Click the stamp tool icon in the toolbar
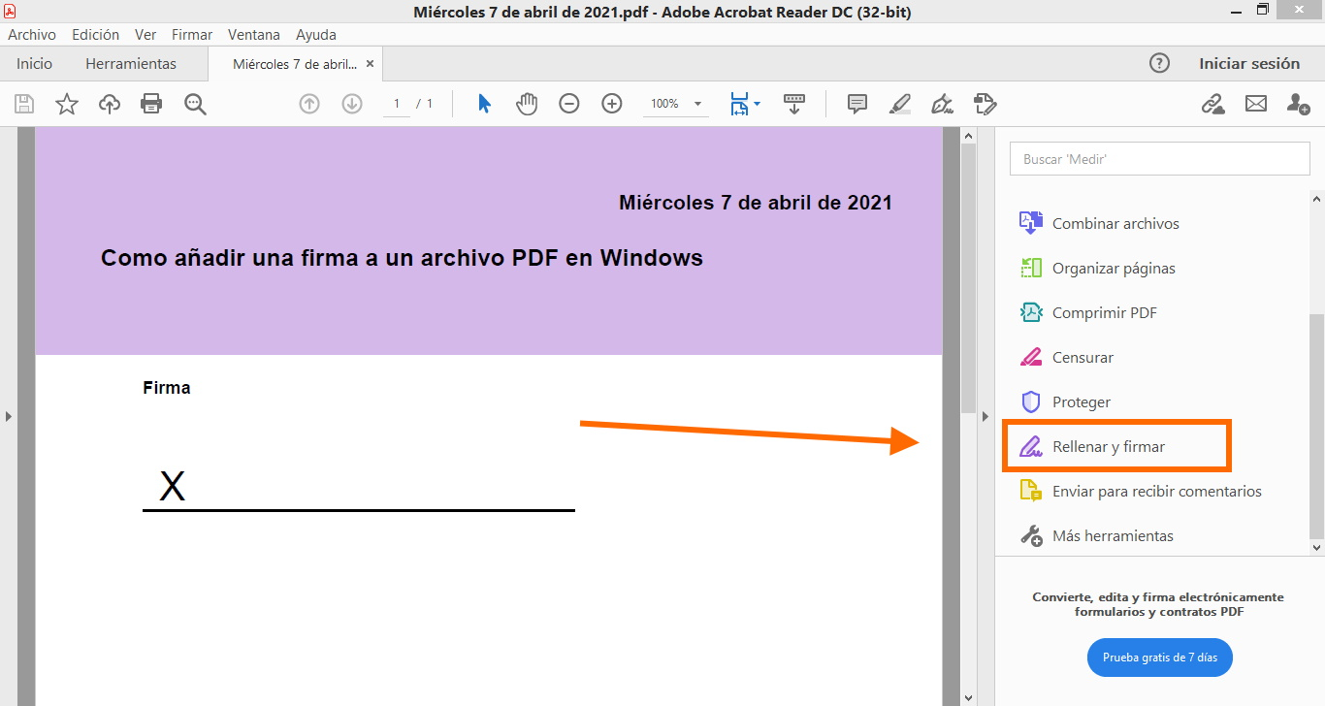This screenshot has height=706, width=1325. pyautogui.click(x=986, y=104)
